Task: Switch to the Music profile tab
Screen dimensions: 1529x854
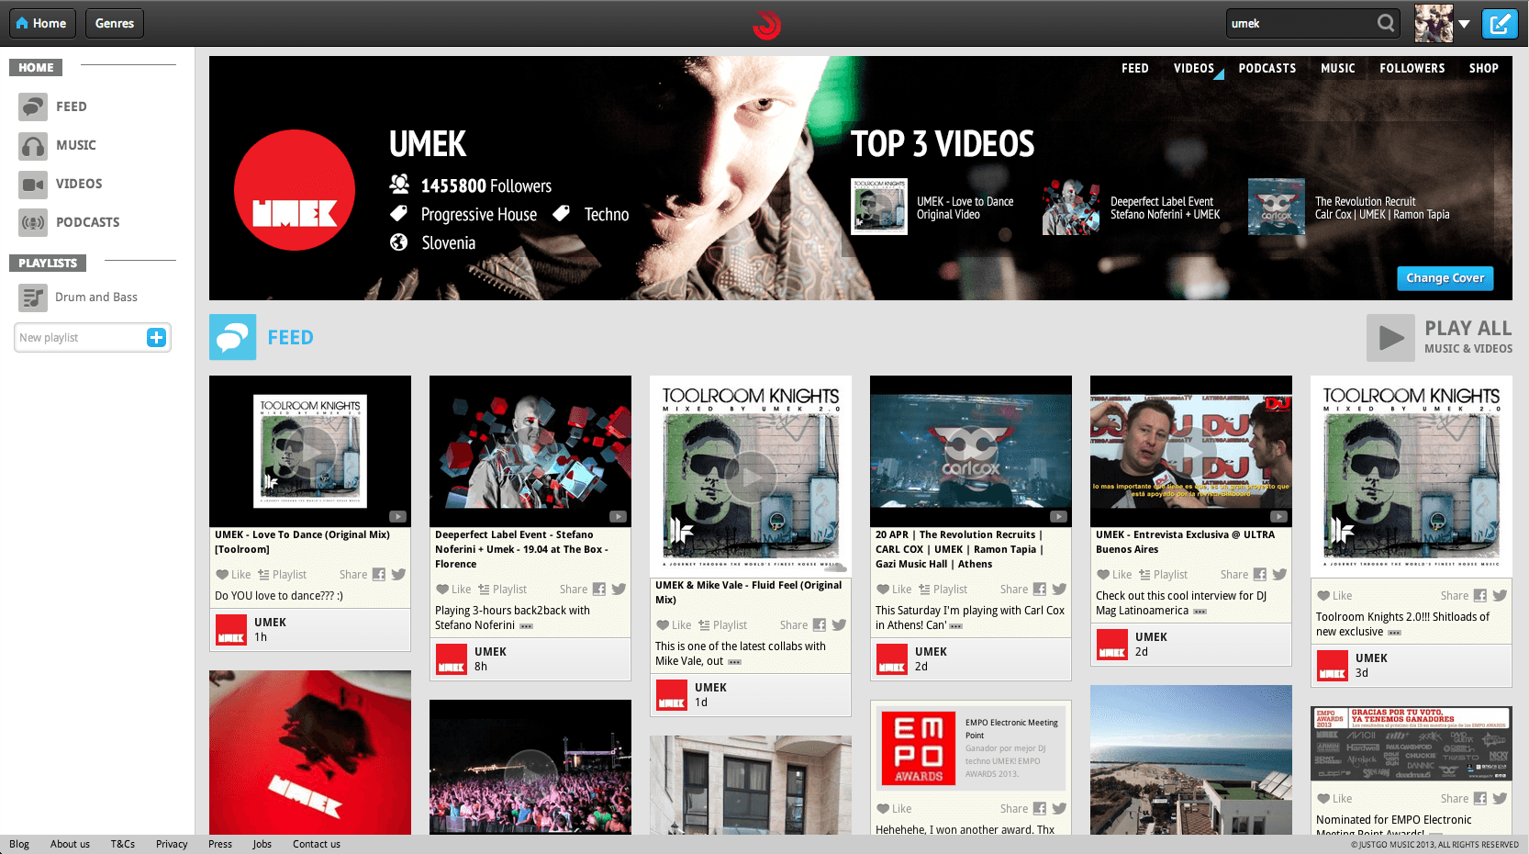Action: tap(1338, 68)
